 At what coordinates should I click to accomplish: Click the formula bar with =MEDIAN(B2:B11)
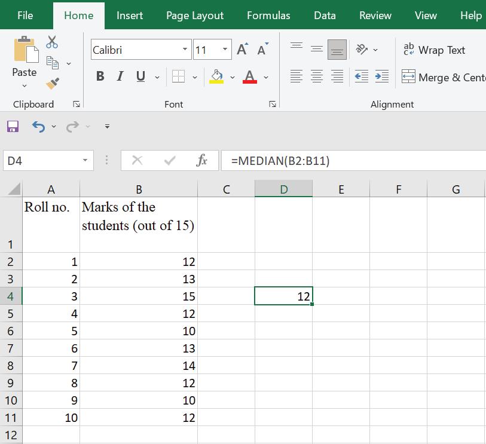[x=353, y=161]
